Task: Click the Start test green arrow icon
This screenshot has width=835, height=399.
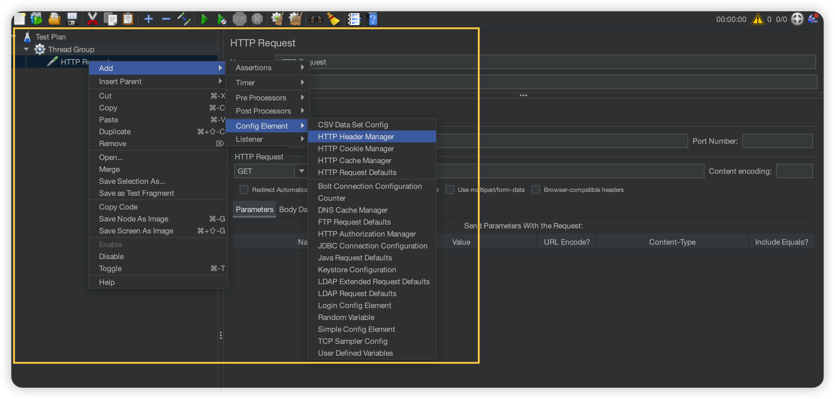Action: point(204,19)
